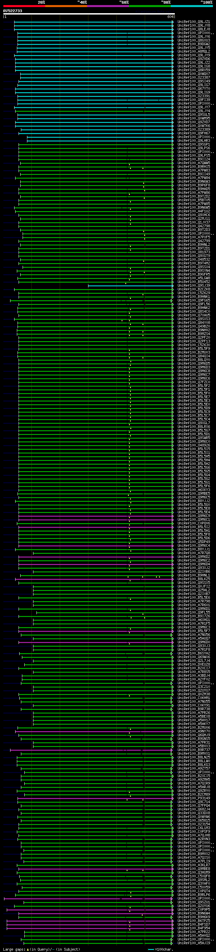Select hit label UniRef100_A4F1U2

tap(194, 211)
